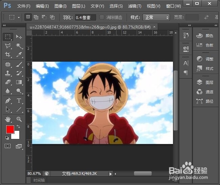The height and width of the screenshot is (185, 220).
Task: Select the Gradient tool
Action: click(19, 82)
